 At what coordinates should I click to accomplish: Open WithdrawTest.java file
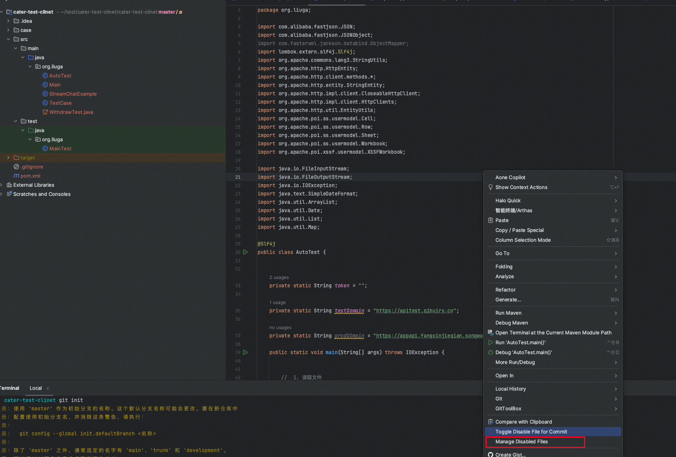[x=71, y=112]
